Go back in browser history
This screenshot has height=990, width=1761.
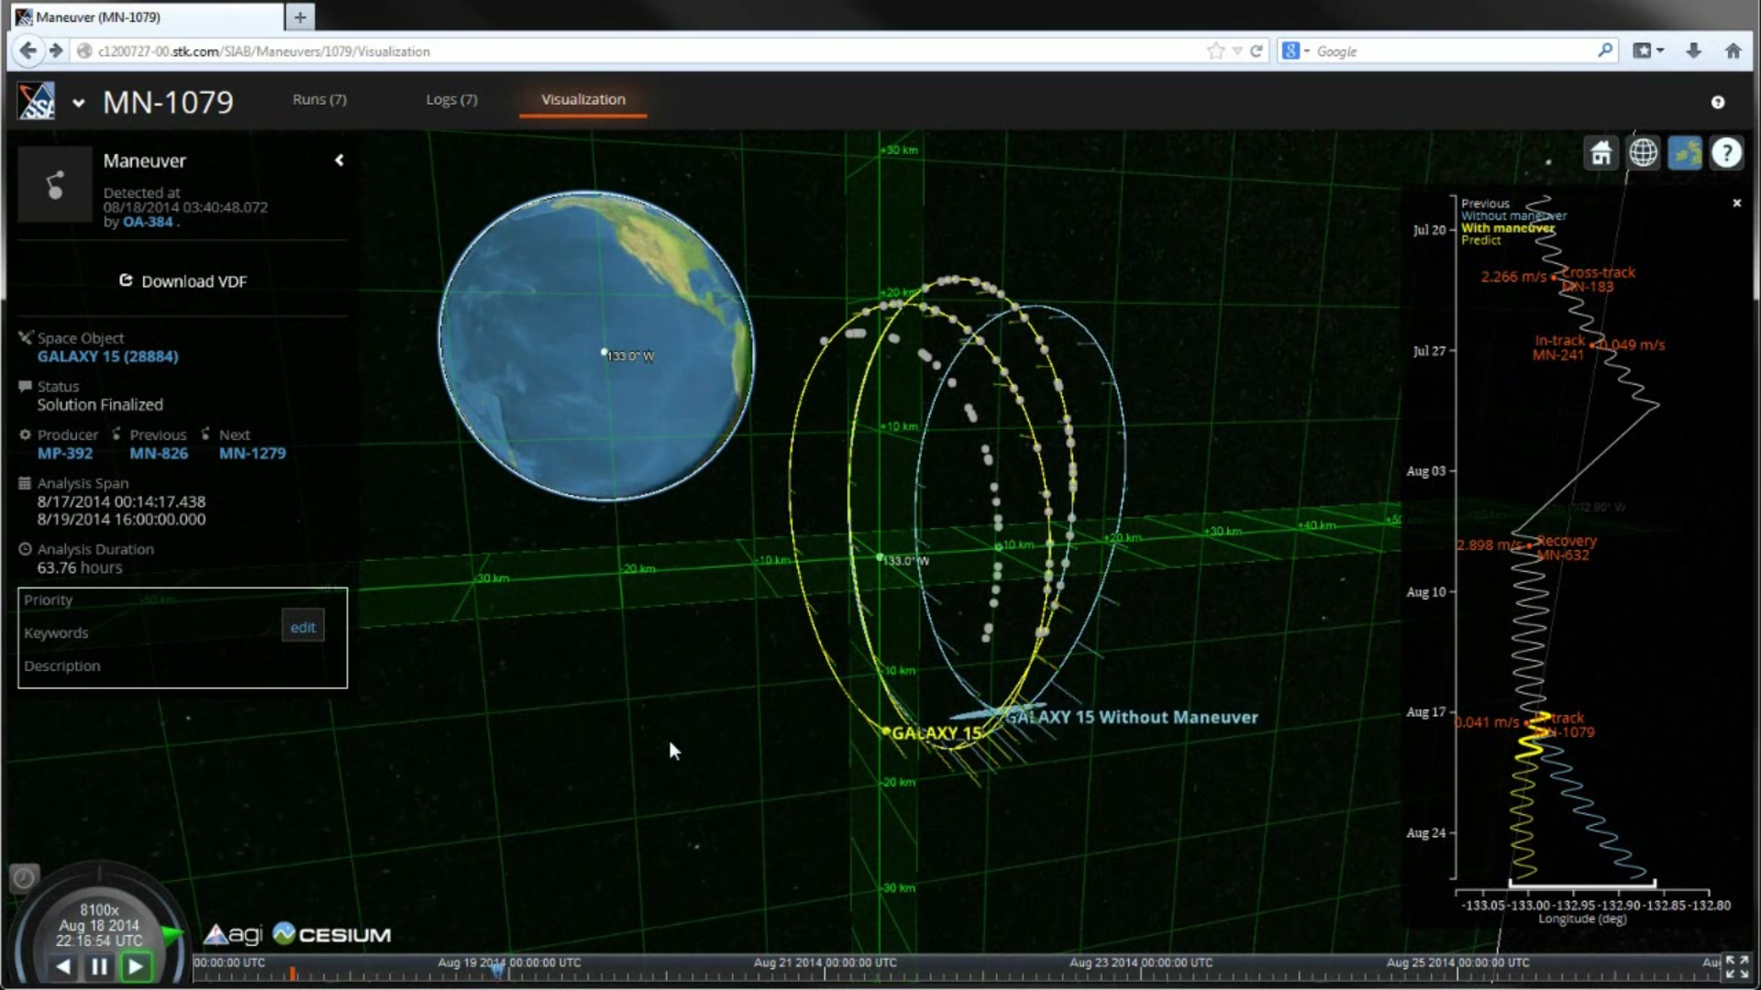pos(28,51)
